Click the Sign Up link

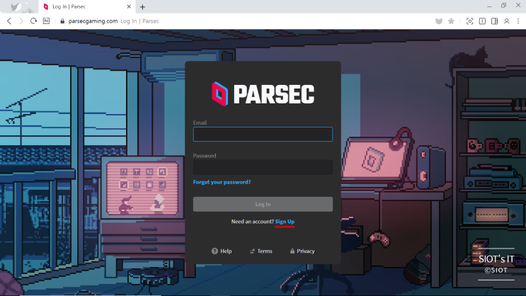285,222
